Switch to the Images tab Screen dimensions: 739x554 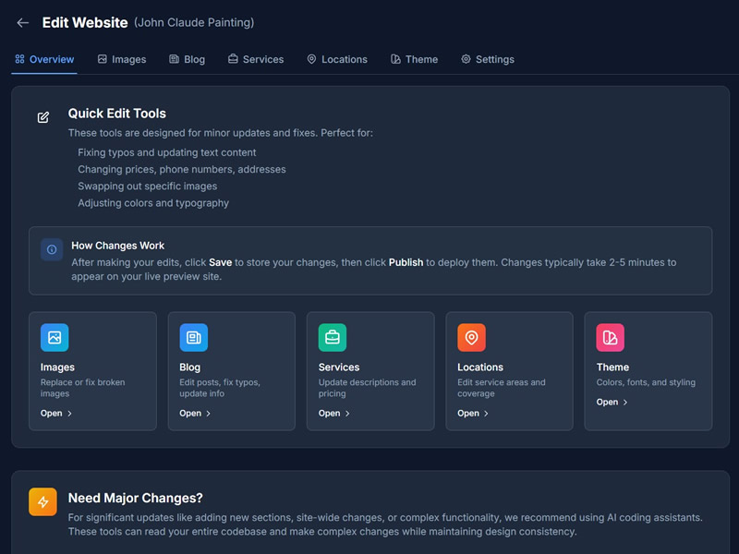122,59
